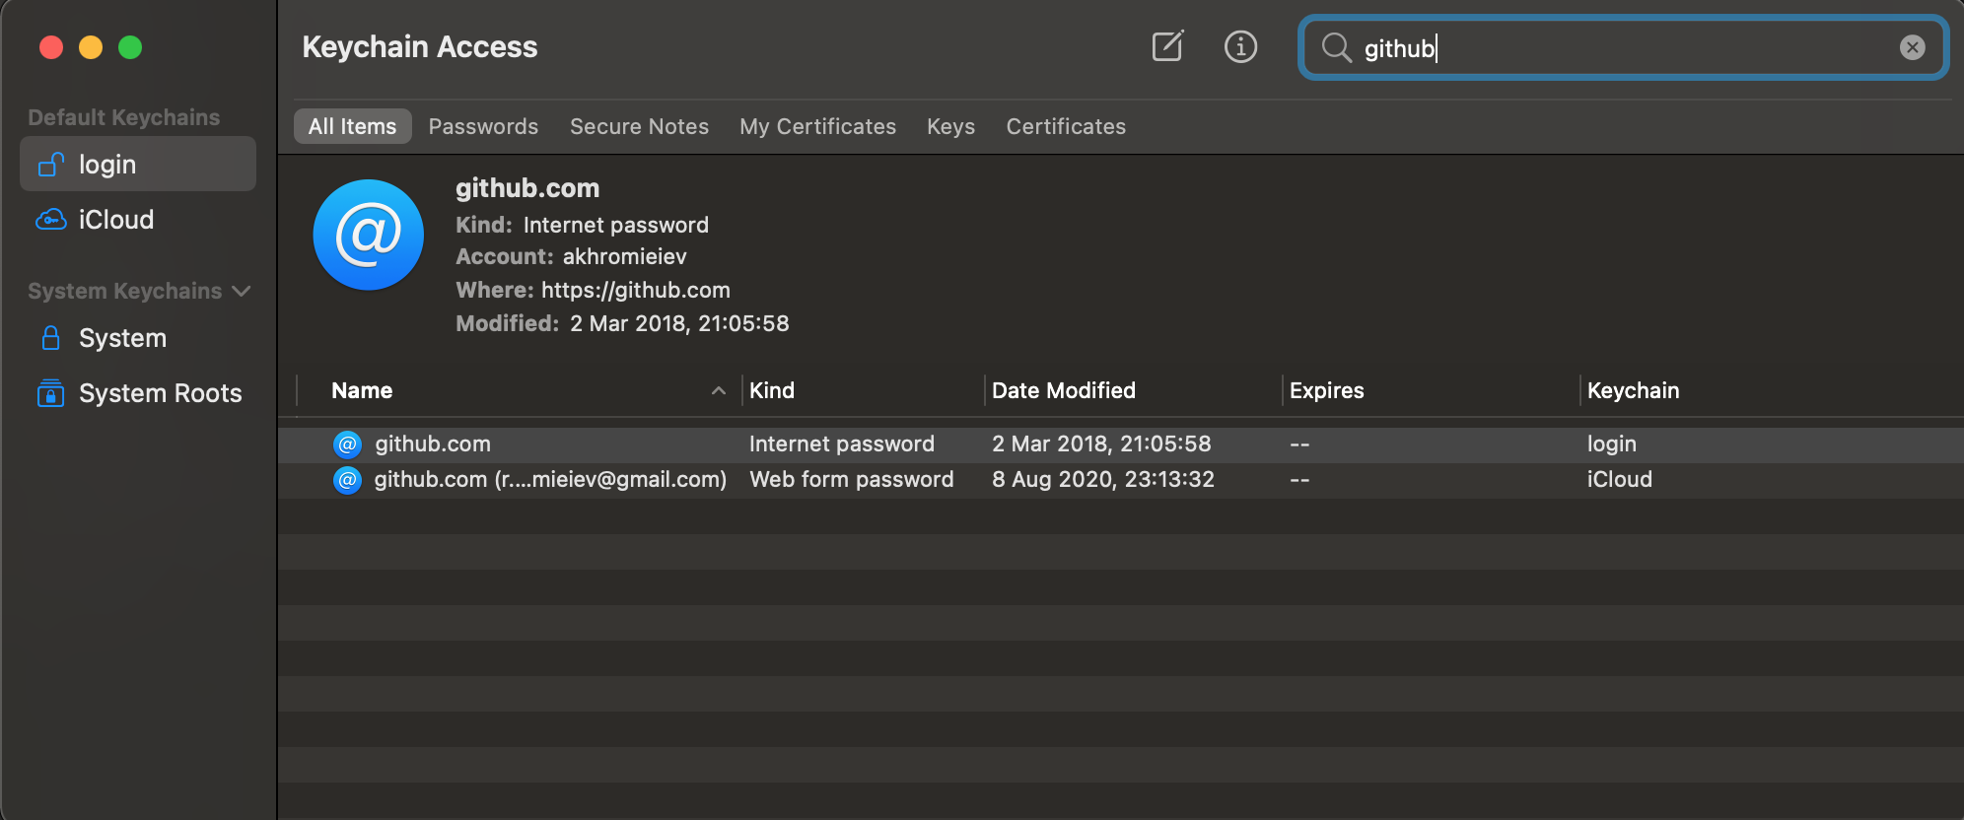This screenshot has width=1964, height=820.
Task: Minimize the window with the yellow button
Action: 91,47
